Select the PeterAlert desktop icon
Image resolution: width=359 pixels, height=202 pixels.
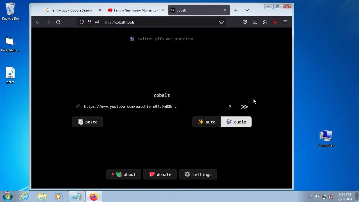[x=10, y=44]
